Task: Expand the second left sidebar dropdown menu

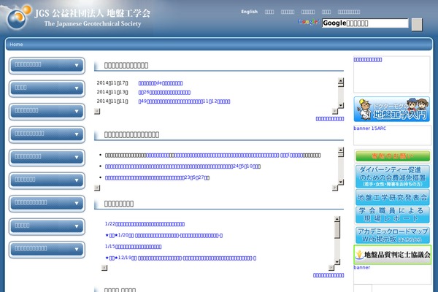Action: click(x=47, y=88)
